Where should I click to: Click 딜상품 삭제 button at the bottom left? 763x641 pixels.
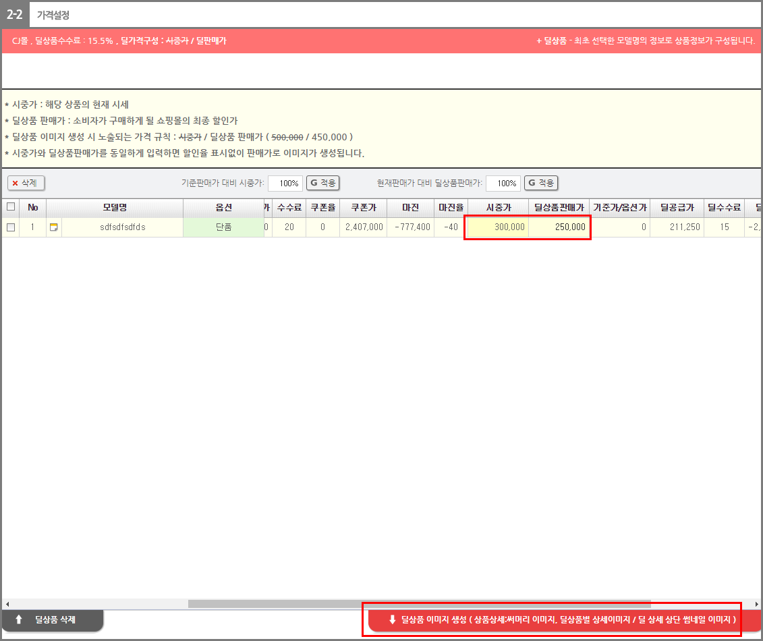point(53,619)
